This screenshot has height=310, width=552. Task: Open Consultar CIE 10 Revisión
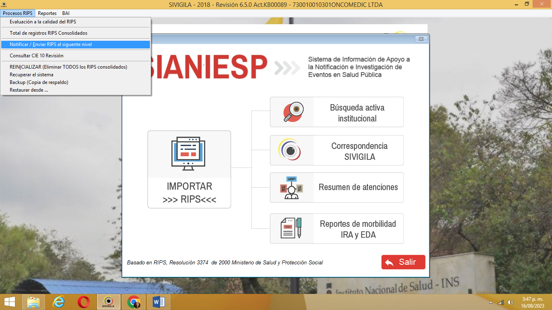point(36,56)
